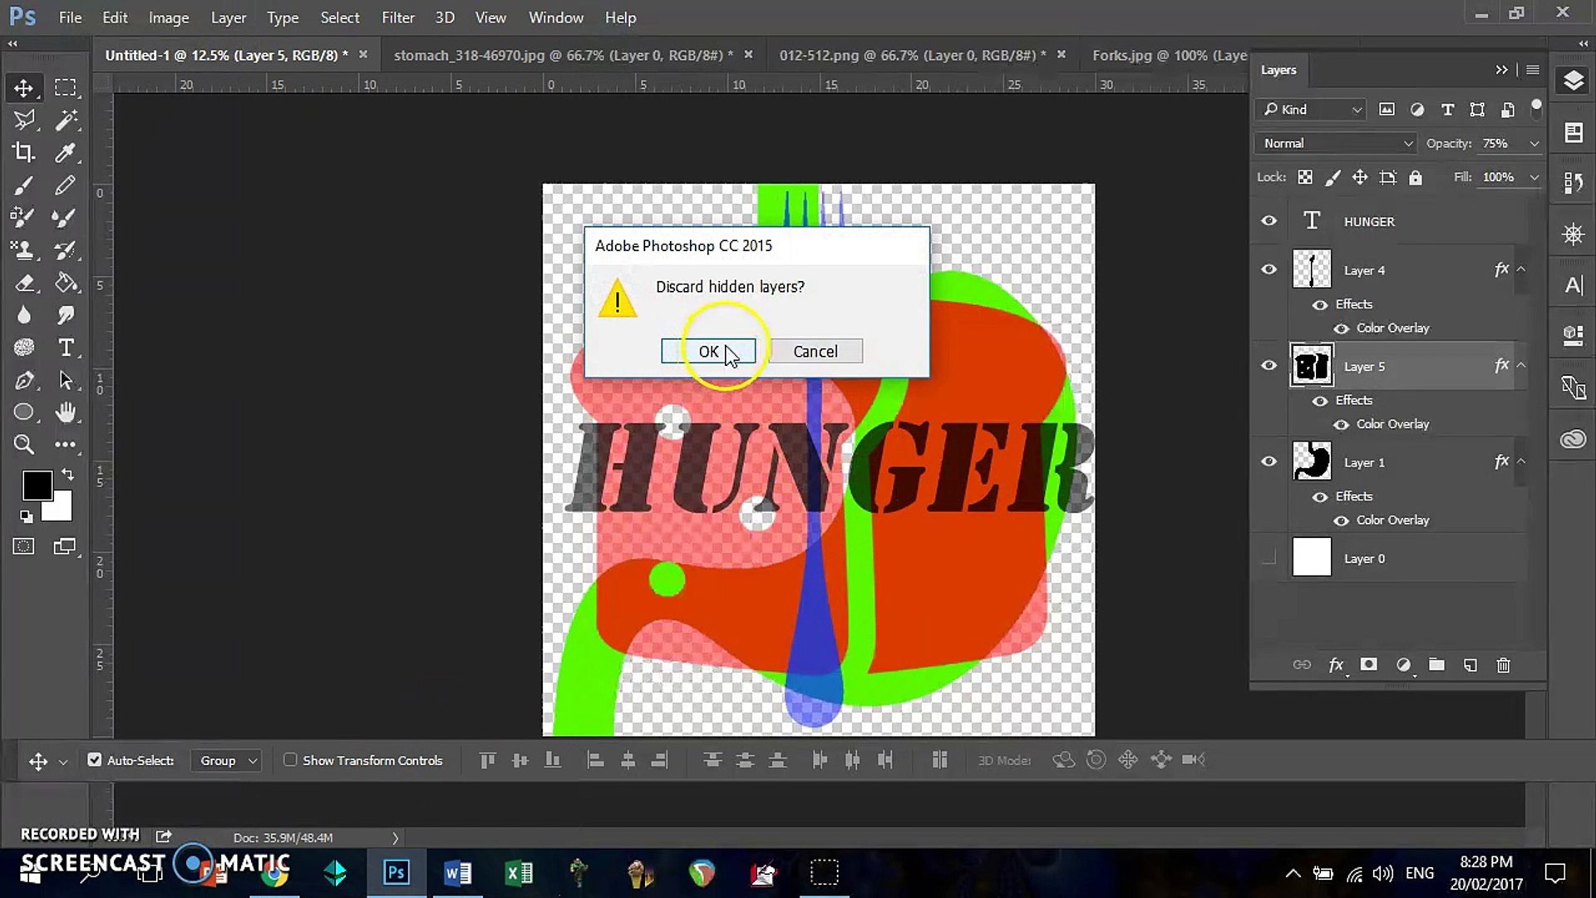Screen dimensions: 1596x898
Task: Select the Eraser tool
Action: point(23,283)
